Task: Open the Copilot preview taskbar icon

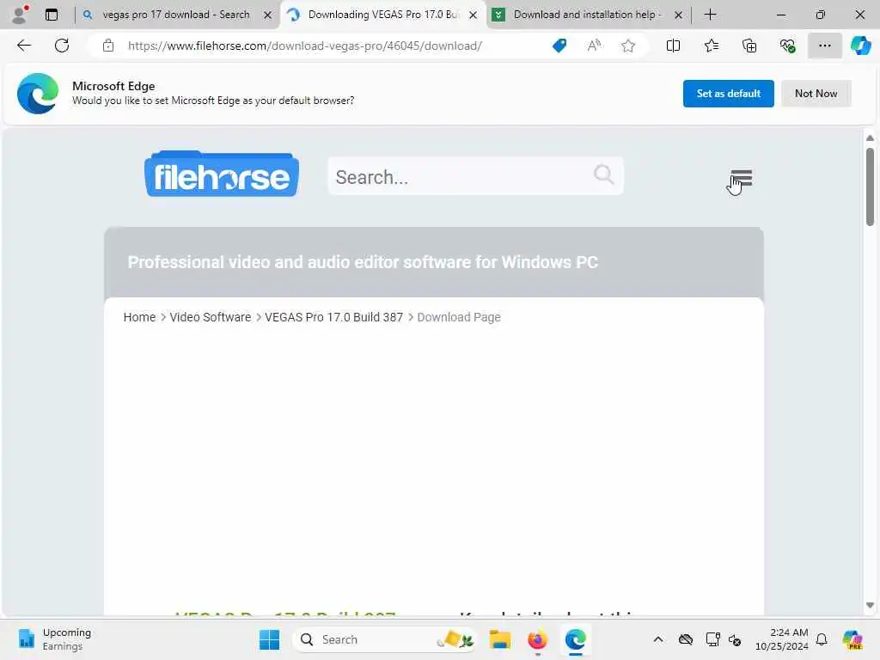Action: pyautogui.click(x=852, y=639)
